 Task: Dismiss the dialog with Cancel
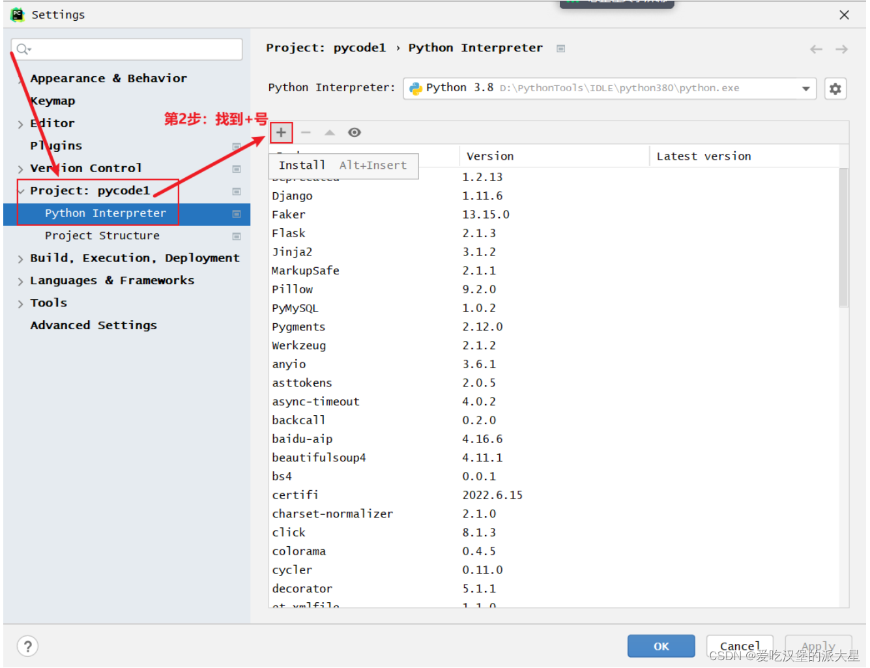(x=740, y=646)
